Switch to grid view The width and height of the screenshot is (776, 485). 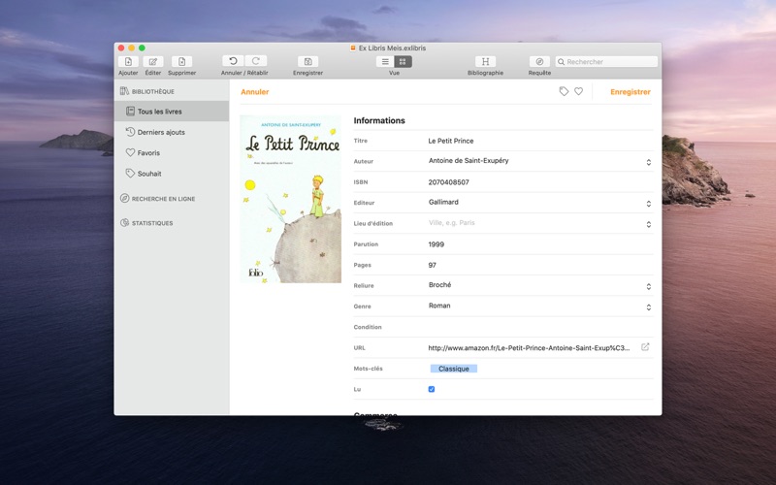click(x=403, y=61)
